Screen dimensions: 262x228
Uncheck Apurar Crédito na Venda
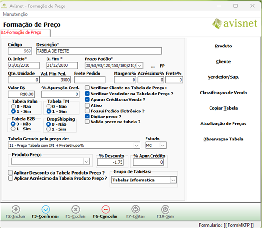pyautogui.click(x=87, y=99)
